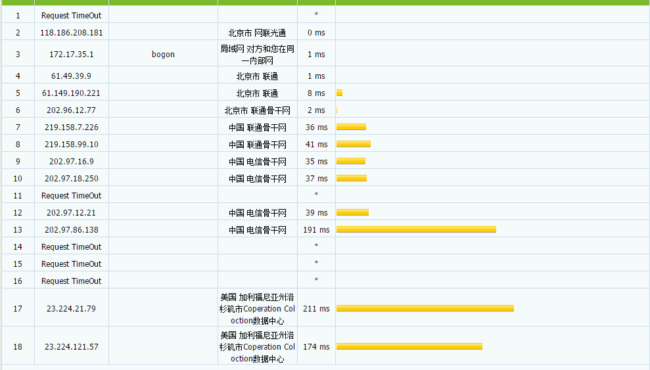Select IP address 202.97.86.138
The image size is (650, 370).
point(71,229)
